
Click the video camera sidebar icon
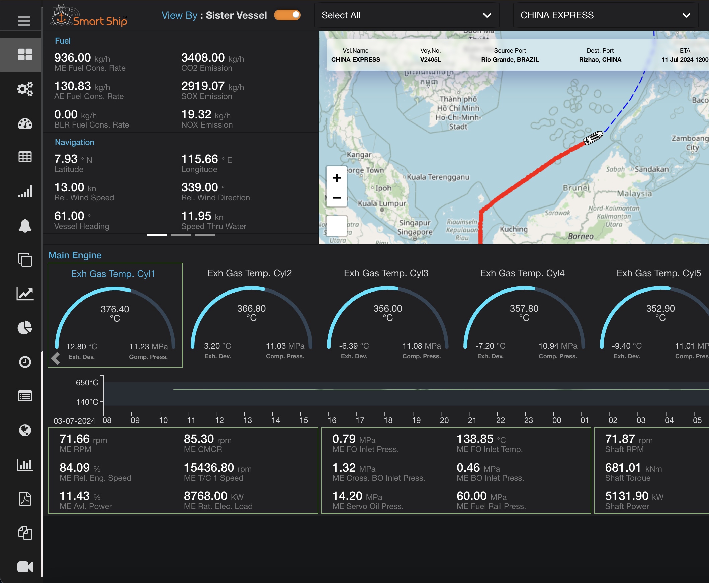click(25, 567)
